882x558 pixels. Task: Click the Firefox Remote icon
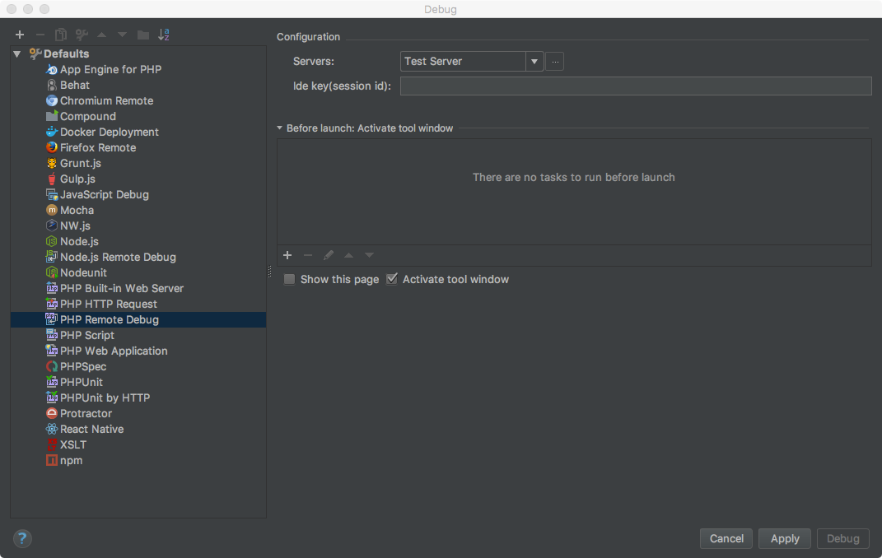click(52, 147)
